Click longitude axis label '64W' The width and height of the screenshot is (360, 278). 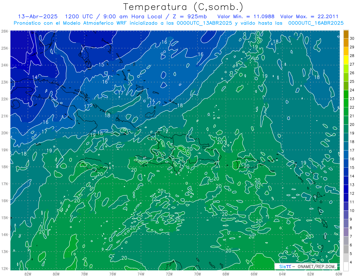click(282, 274)
